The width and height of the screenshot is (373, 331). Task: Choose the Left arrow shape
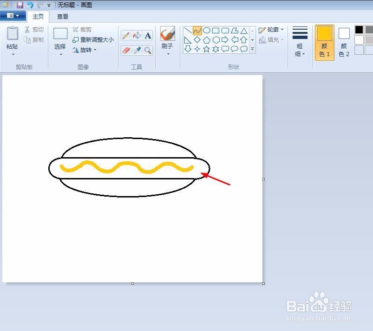coord(235,40)
